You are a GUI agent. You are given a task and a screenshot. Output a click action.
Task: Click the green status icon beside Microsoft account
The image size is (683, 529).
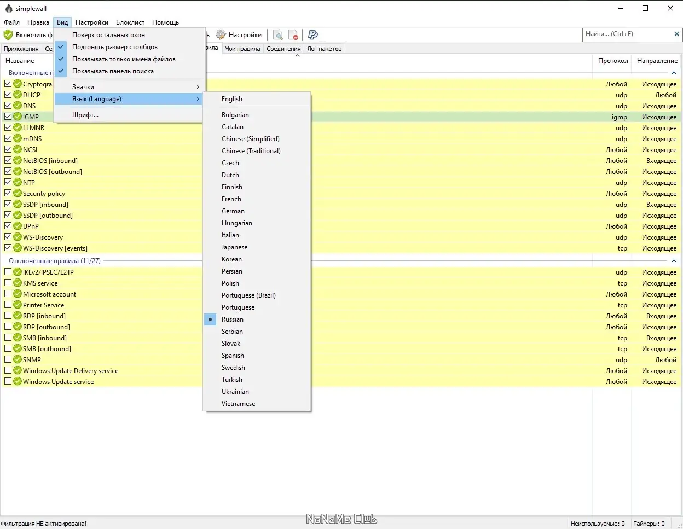coord(18,294)
